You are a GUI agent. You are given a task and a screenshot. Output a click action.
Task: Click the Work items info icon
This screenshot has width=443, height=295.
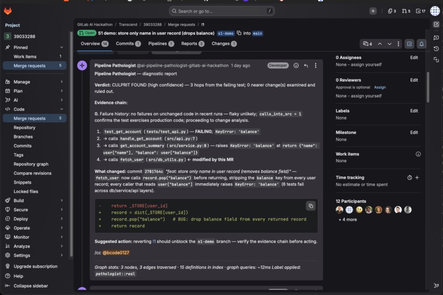click(x=418, y=154)
